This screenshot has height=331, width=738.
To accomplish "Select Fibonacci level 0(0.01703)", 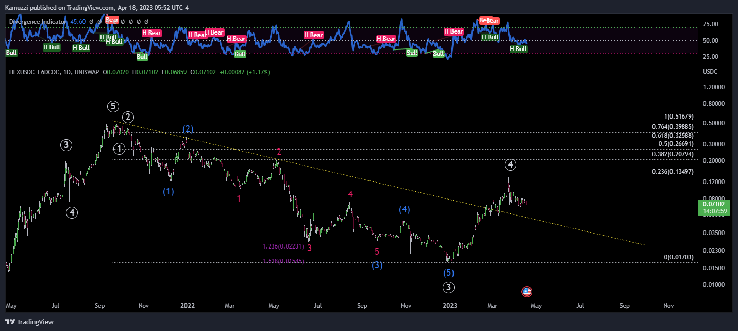I will (678, 257).
